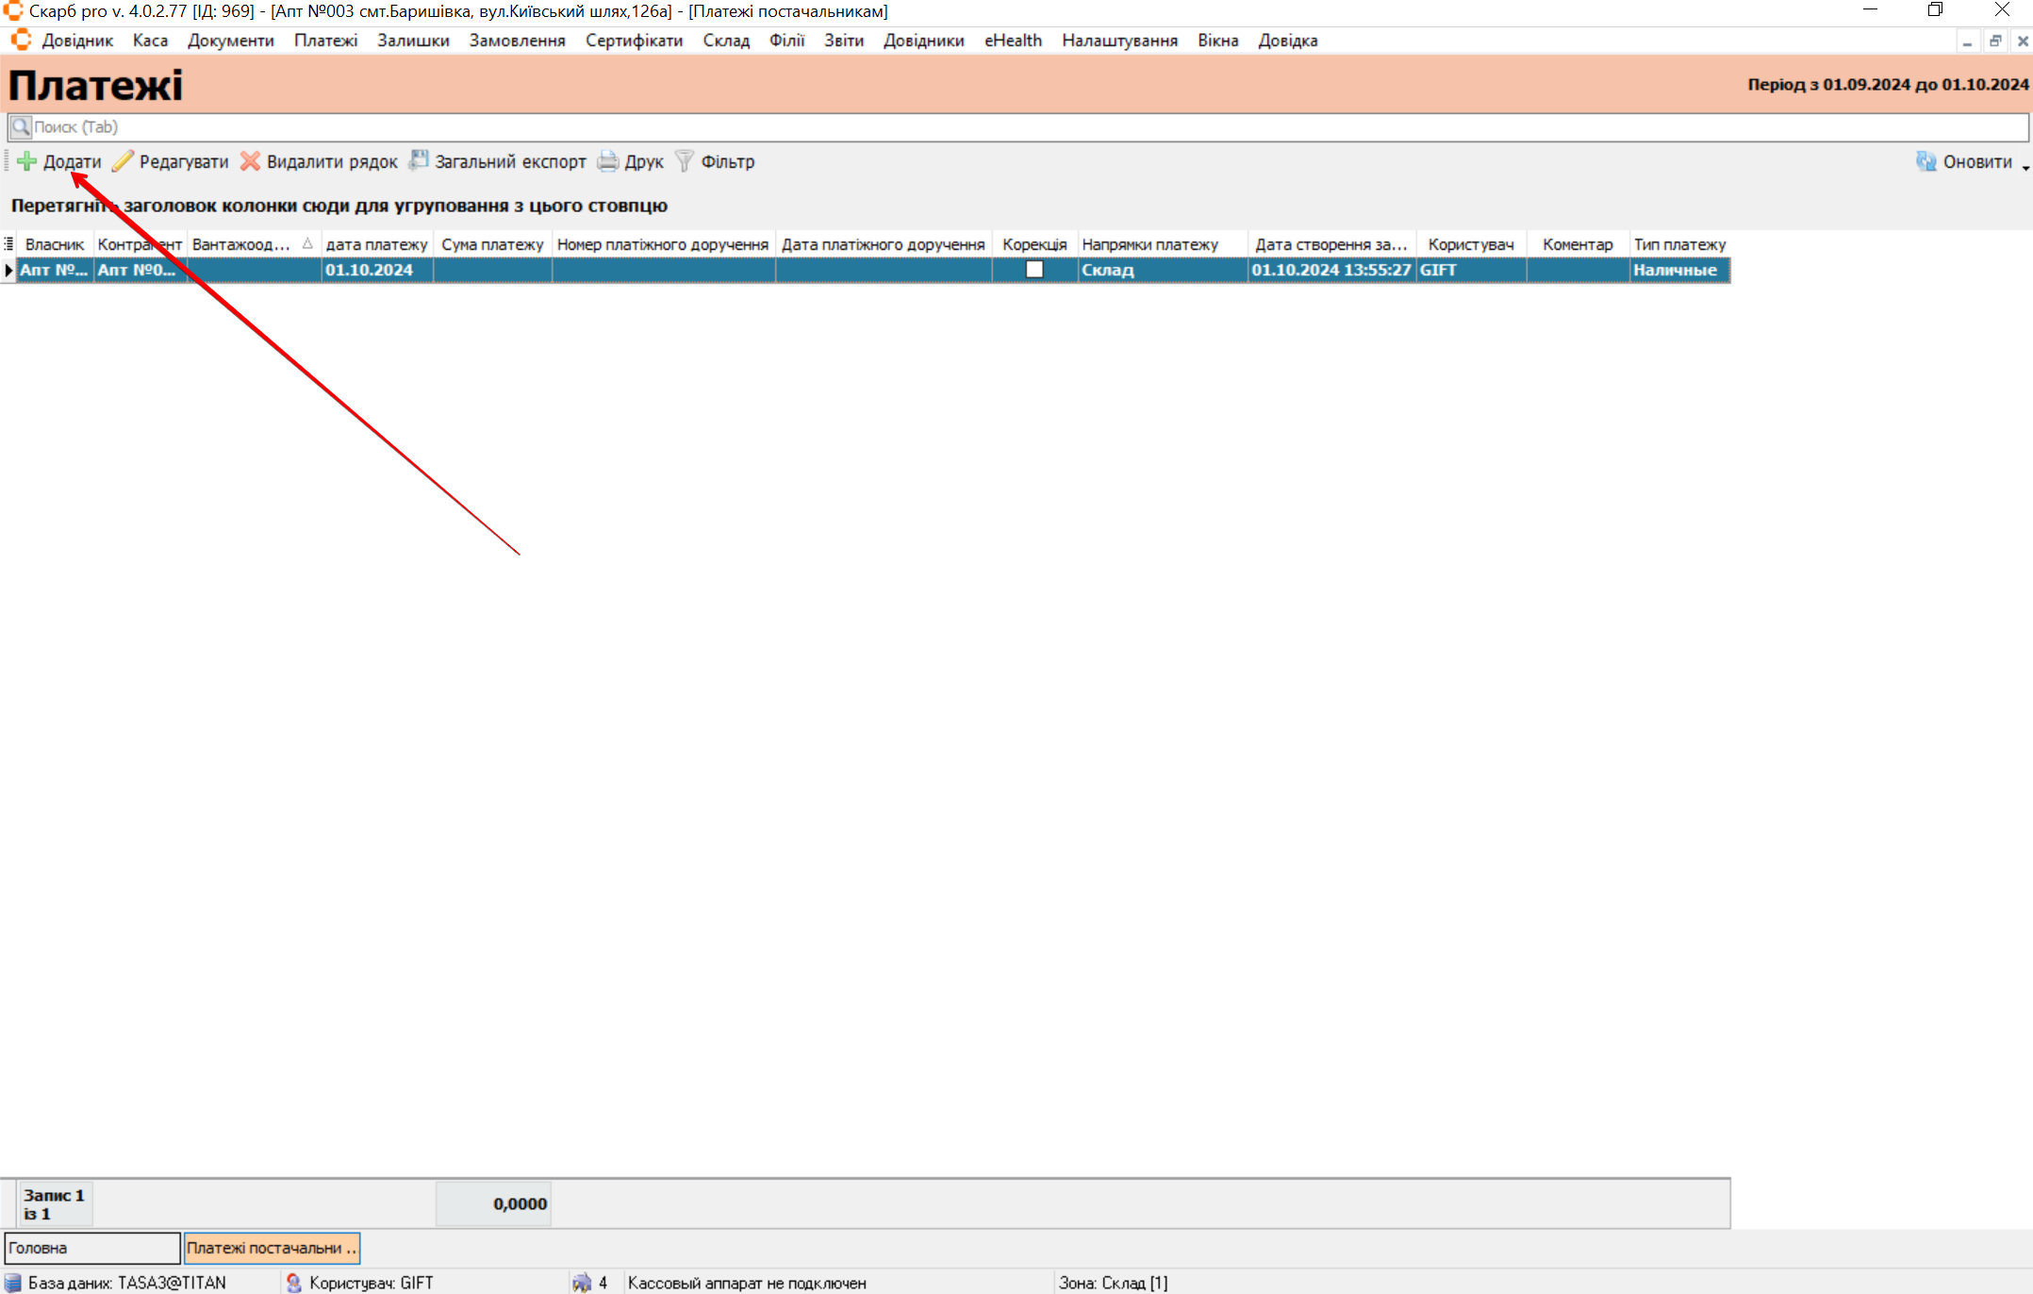Viewport: 2033px width, 1294px height.
Task: Open the Платежі menu
Action: click(x=325, y=41)
